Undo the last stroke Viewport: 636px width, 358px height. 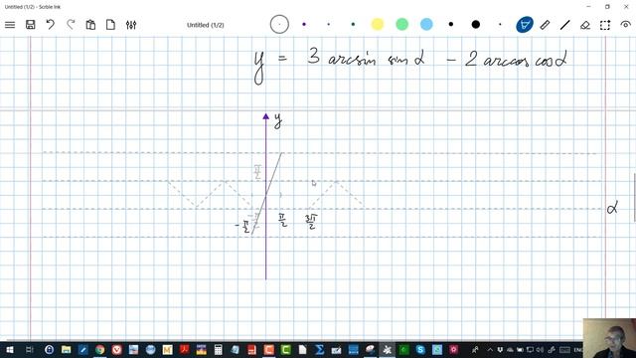point(51,25)
